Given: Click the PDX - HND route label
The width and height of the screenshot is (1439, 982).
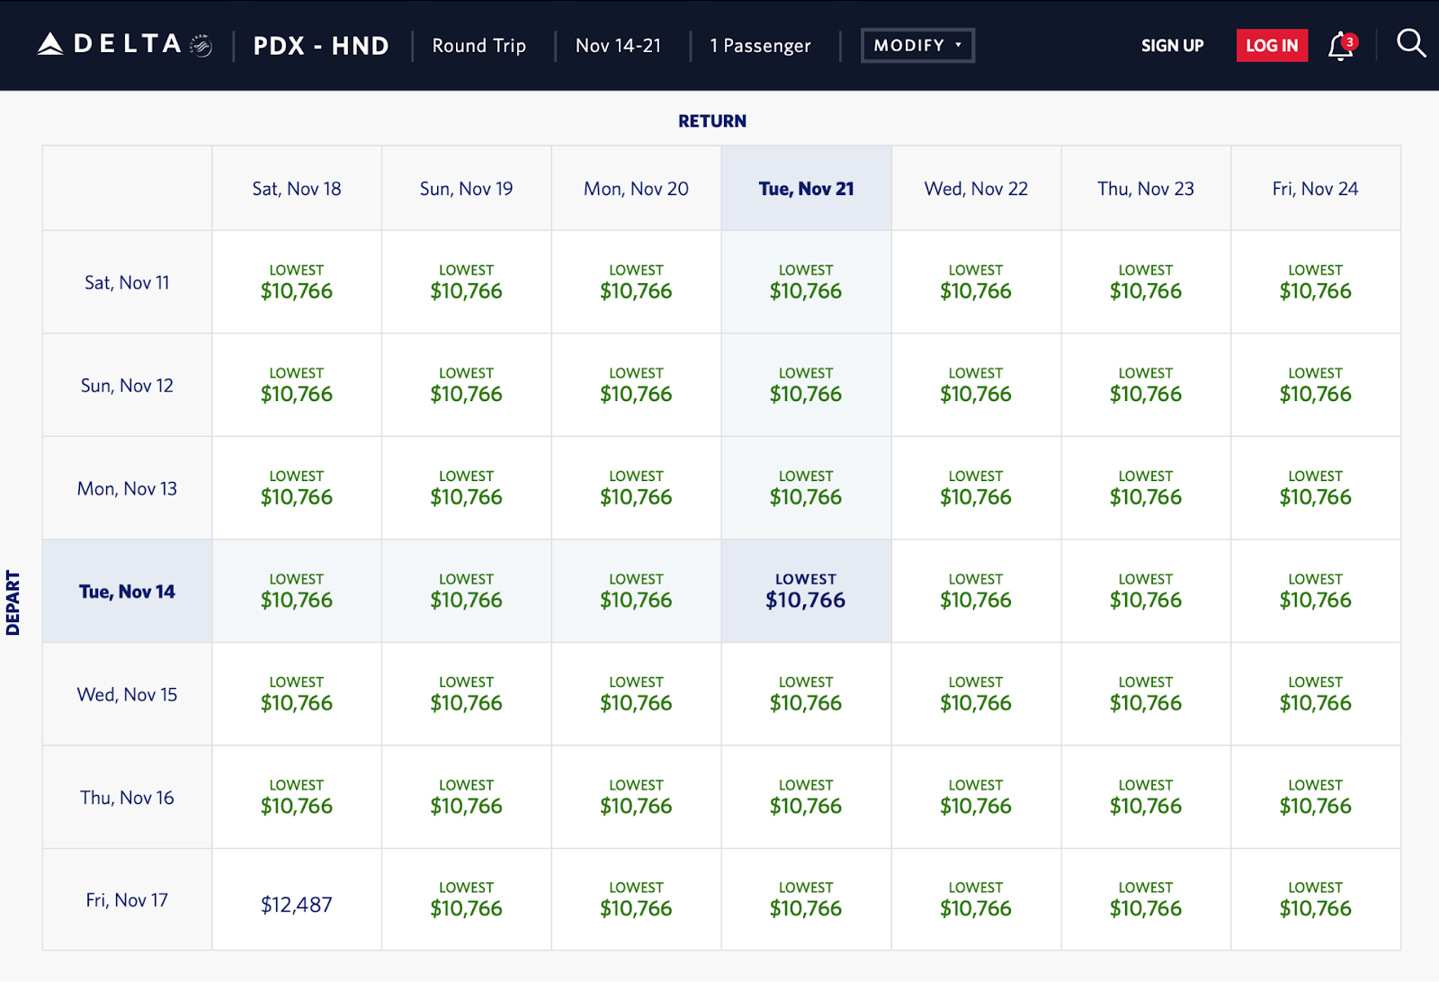Looking at the screenshot, I should point(321,46).
